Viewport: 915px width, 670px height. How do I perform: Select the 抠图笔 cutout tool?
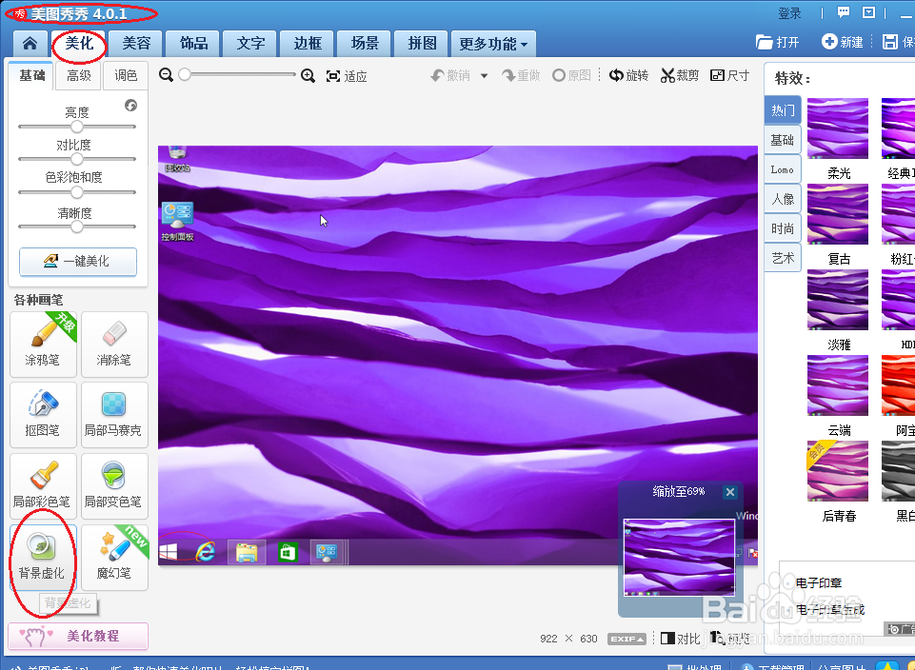click(x=43, y=415)
